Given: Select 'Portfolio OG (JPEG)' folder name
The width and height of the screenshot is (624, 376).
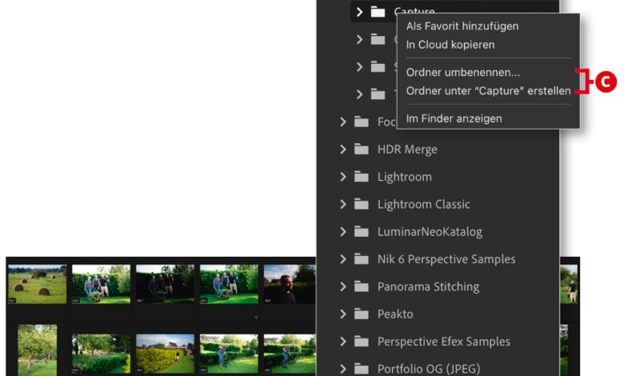Looking at the screenshot, I should pyautogui.click(x=429, y=370).
